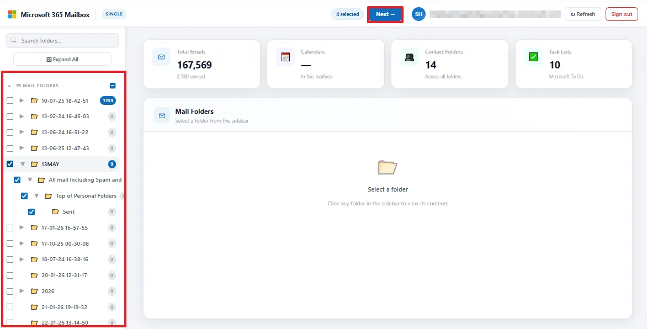
Task: Select the 13-06-24 16-51-22 folder
Action: (x=63, y=132)
